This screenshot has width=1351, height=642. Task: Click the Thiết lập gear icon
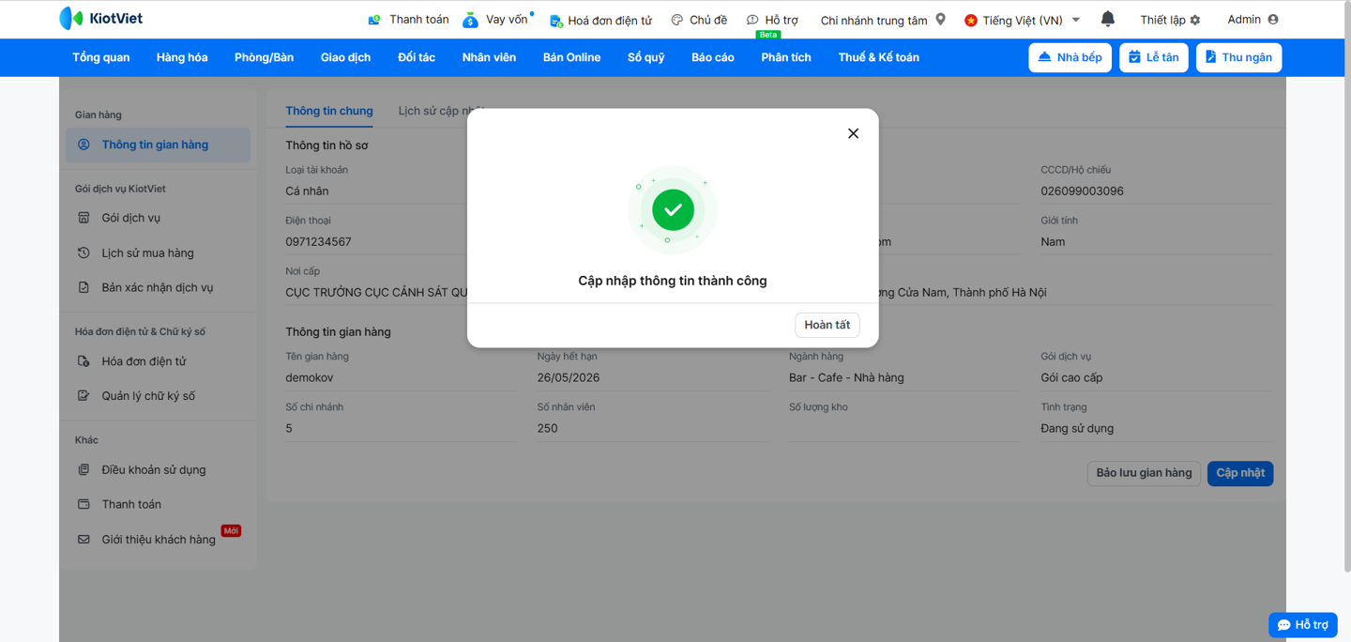click(1195, 20)
